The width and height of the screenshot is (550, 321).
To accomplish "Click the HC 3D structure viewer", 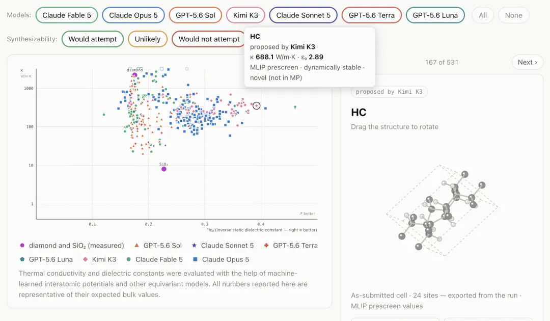I will tap(442, 210).
